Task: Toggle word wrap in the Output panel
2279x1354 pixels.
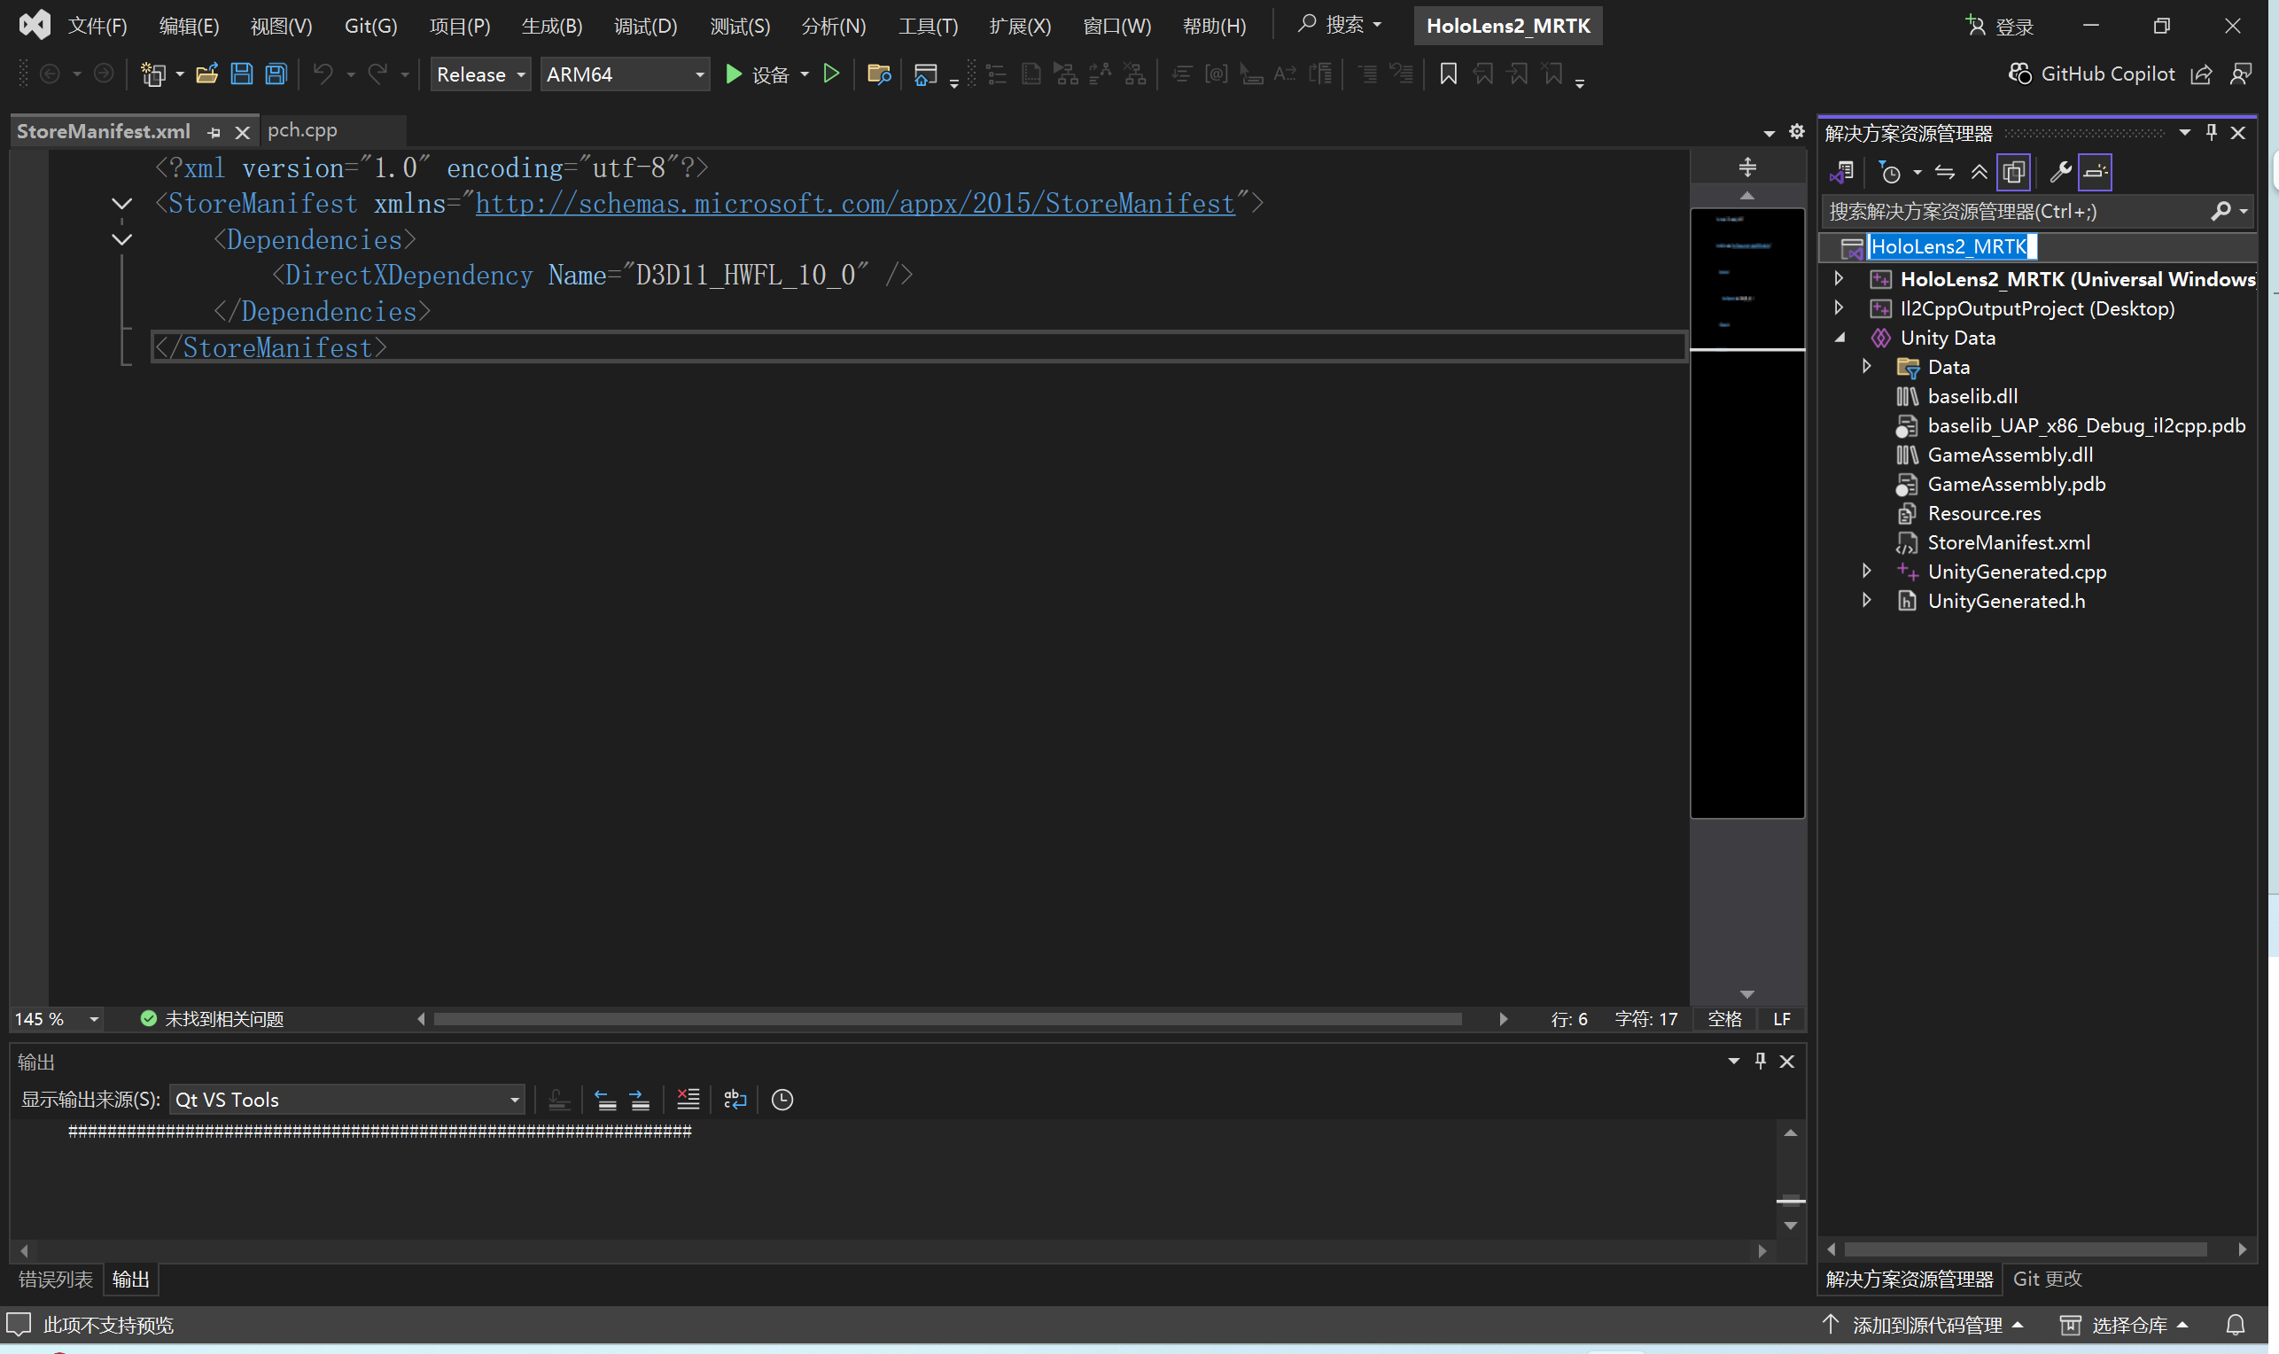Action: [735, 1100]
